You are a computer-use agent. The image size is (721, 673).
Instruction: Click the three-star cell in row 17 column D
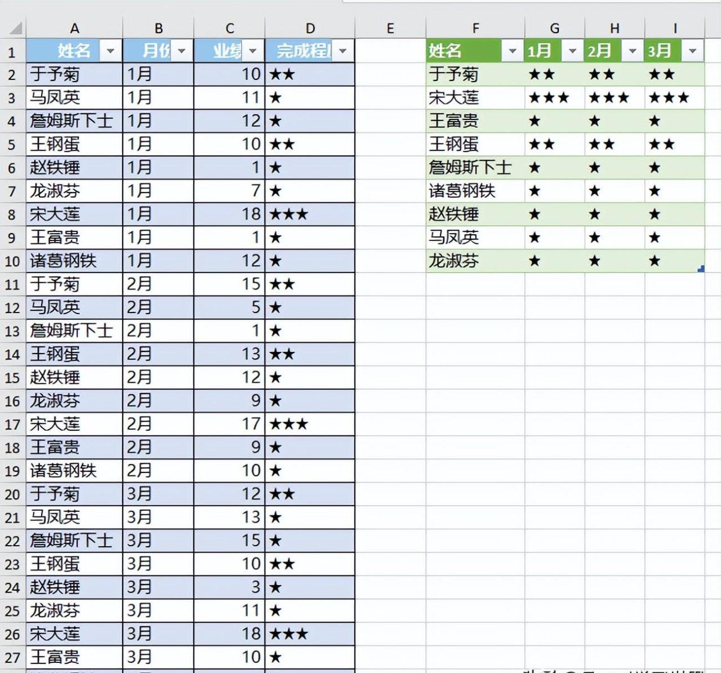310,424
